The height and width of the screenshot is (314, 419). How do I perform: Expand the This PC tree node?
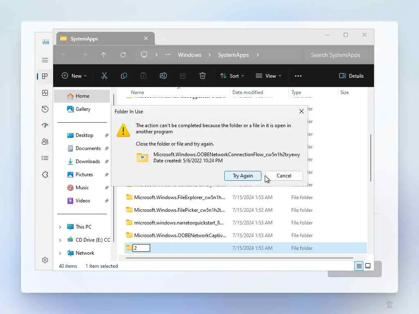[60, 227]
